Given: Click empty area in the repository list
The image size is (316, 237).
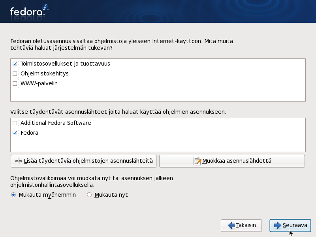Looking at the screenshot, I should 158,144.
